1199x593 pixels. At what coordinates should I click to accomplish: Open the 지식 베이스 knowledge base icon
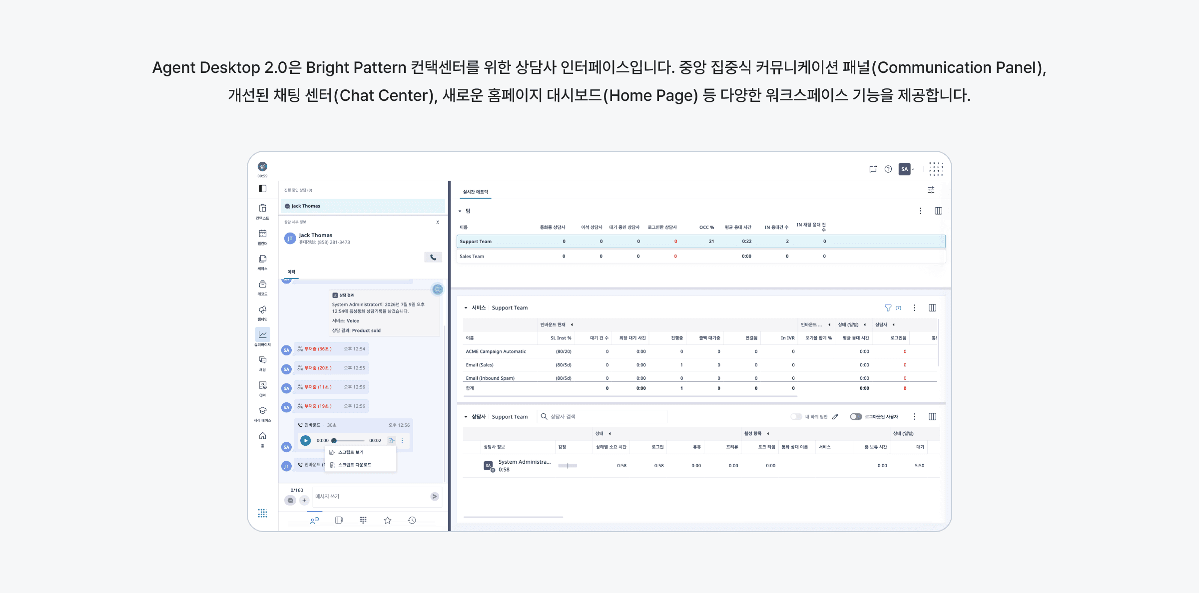click(262, 410)
